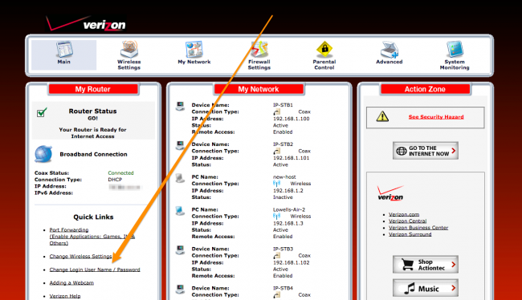Viewport: 522px width, 300px height.
Task: Click the Verizon logo in Action Zone
Action: (x=390, y=193)
